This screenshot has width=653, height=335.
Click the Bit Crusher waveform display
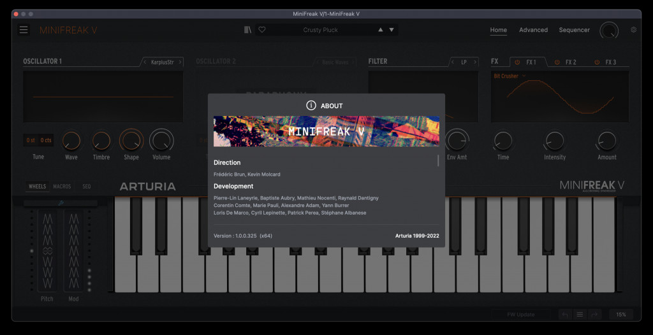560,97
